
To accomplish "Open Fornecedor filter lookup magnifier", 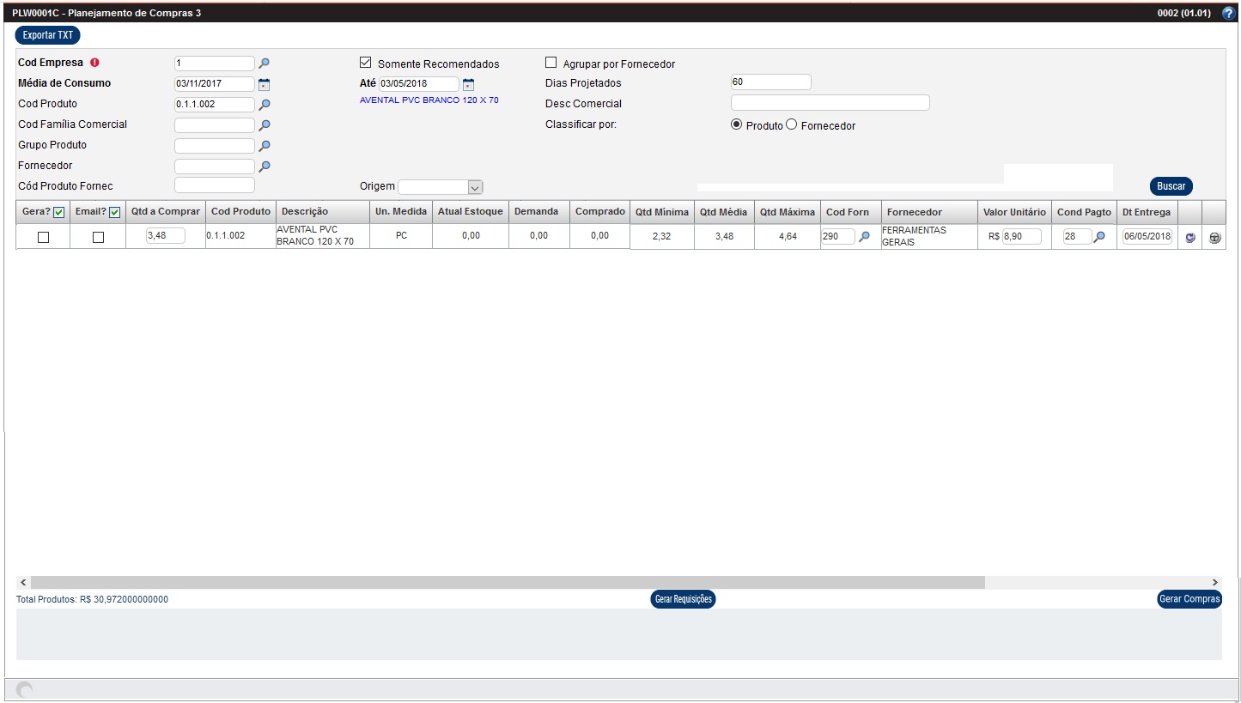I will pyautogui.click(x=265, y=167).
